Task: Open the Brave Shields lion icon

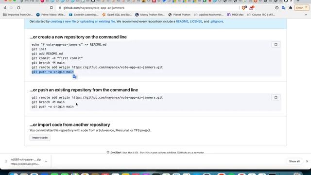Action: click(244, 8)
